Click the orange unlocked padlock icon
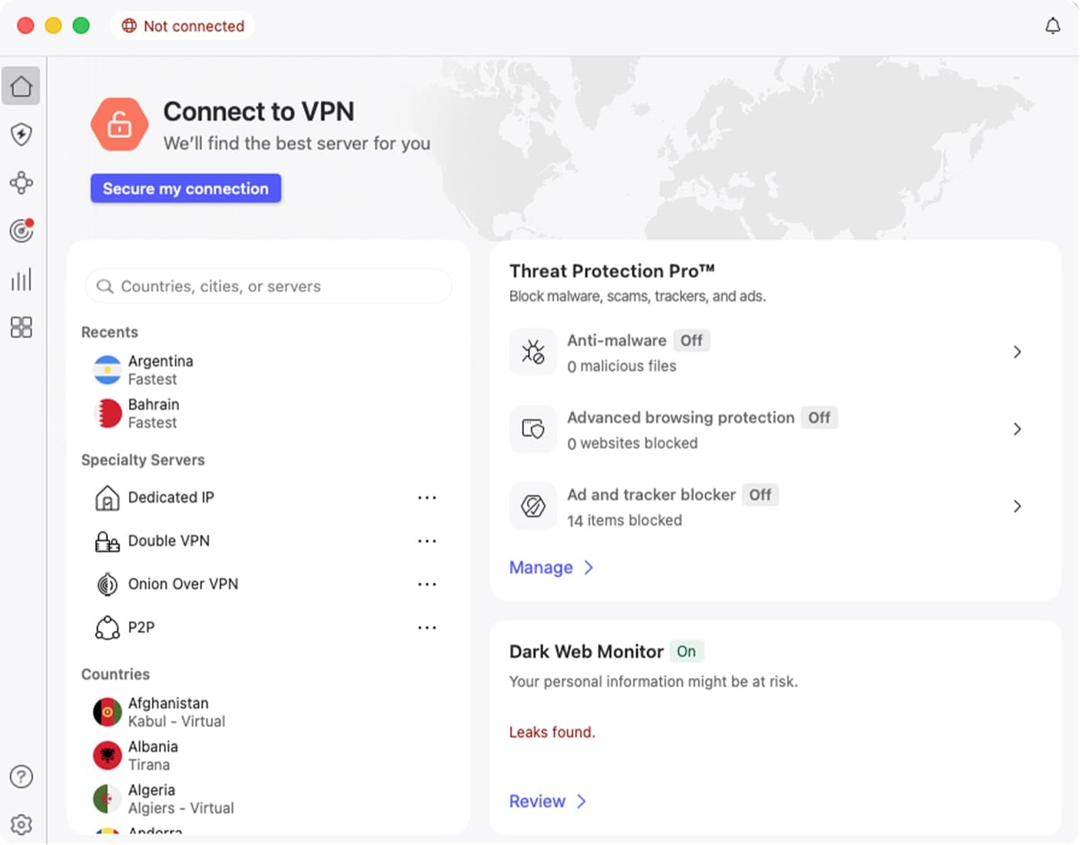The width and height of the screenshot is (1080, 845). coord(120,124)
